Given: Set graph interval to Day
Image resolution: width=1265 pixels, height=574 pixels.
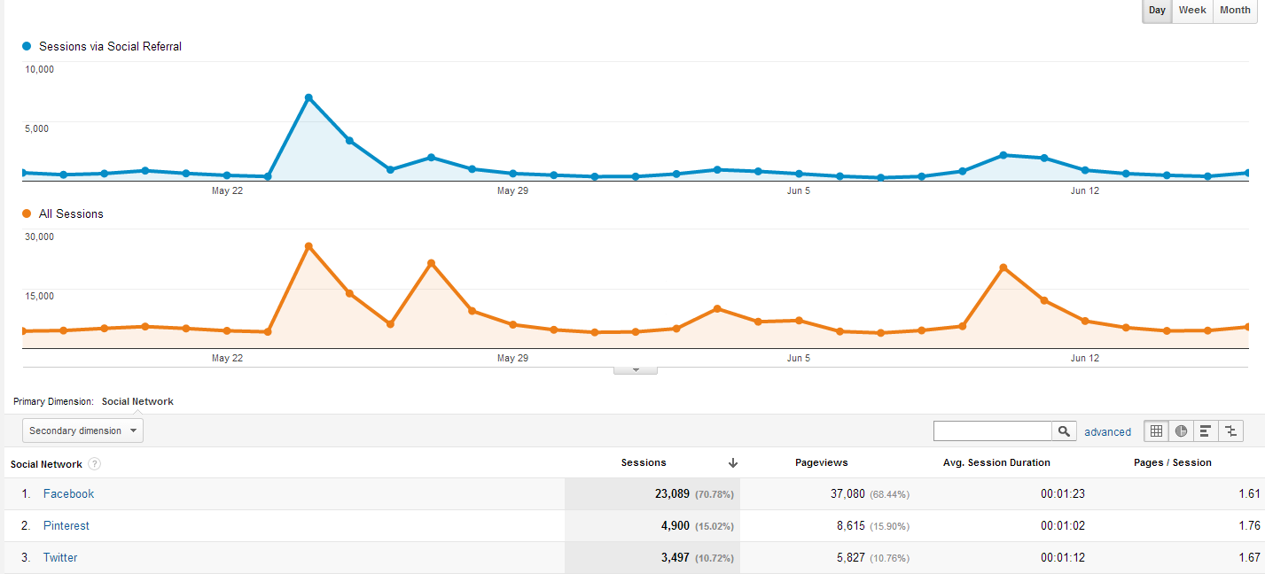Looking at the screenshot, I should pos(1157,11).
